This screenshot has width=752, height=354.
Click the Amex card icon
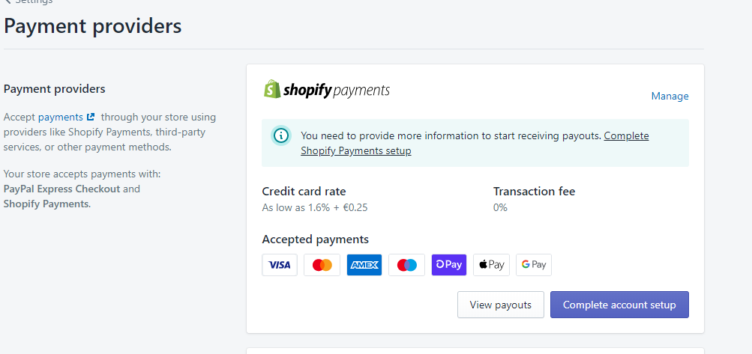[x=364, y=265]
